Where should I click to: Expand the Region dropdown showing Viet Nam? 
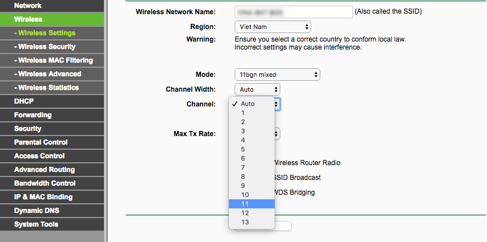(272, 27)
